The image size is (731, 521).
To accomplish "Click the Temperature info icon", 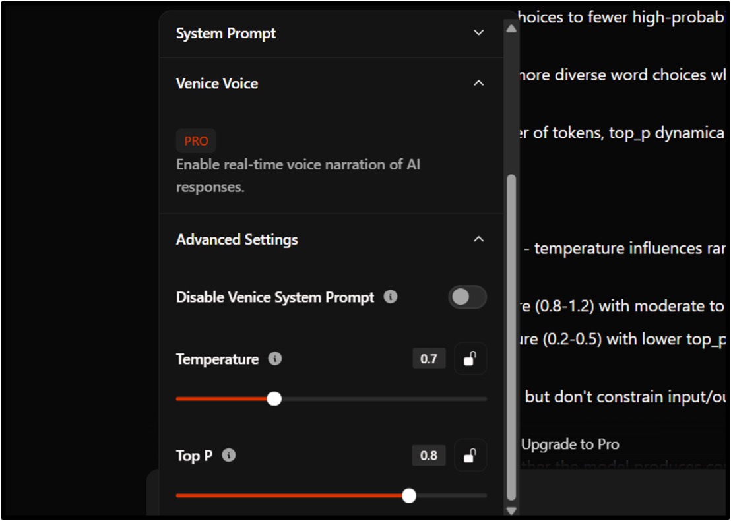I will tap(275, 359).
